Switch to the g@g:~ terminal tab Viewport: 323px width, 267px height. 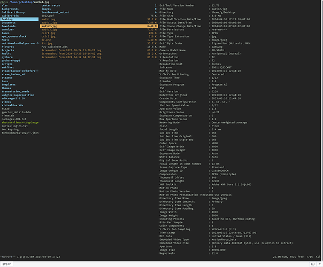6,264
